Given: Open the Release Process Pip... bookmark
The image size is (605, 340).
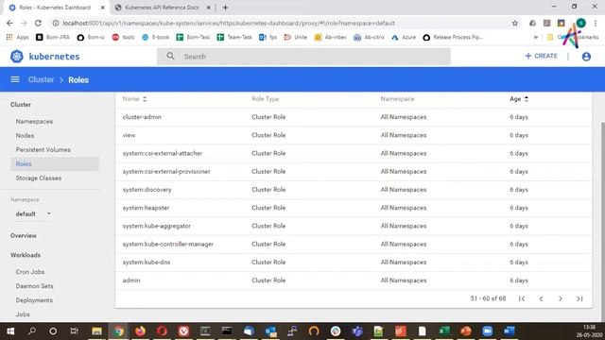Looking at the screenshot, I should 453,37.
